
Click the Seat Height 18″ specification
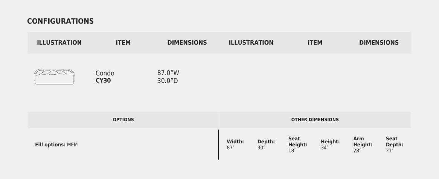(297, 144)
